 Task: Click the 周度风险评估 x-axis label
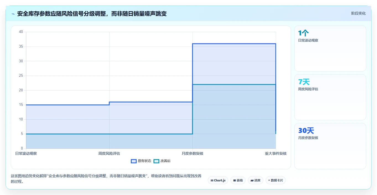pos(109,153)
